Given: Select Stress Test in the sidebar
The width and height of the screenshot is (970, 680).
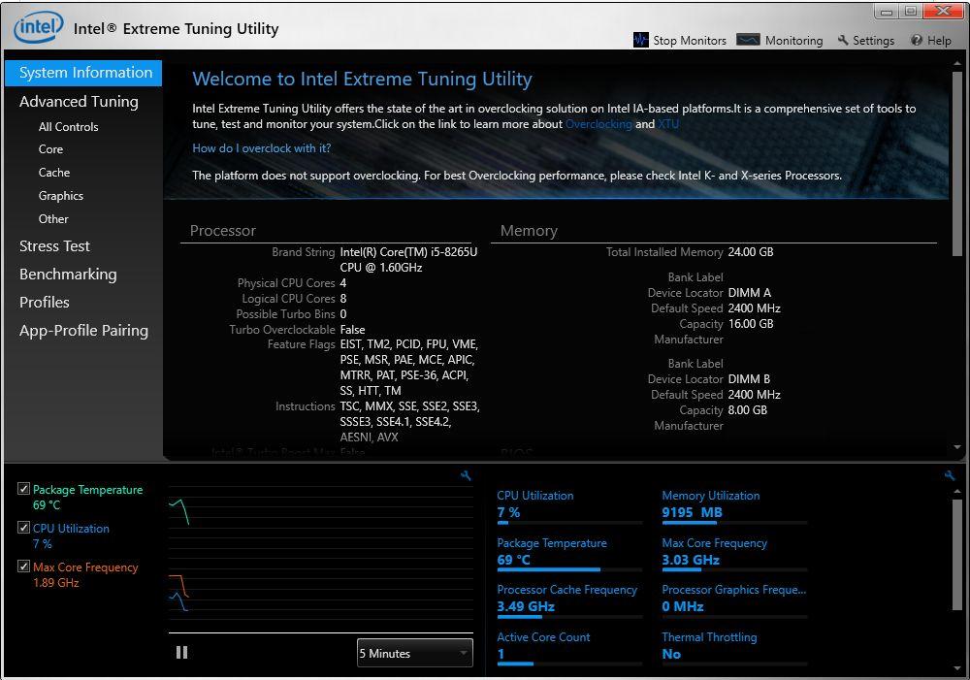Looking at the screenshot, I should [x=54, y=246].
